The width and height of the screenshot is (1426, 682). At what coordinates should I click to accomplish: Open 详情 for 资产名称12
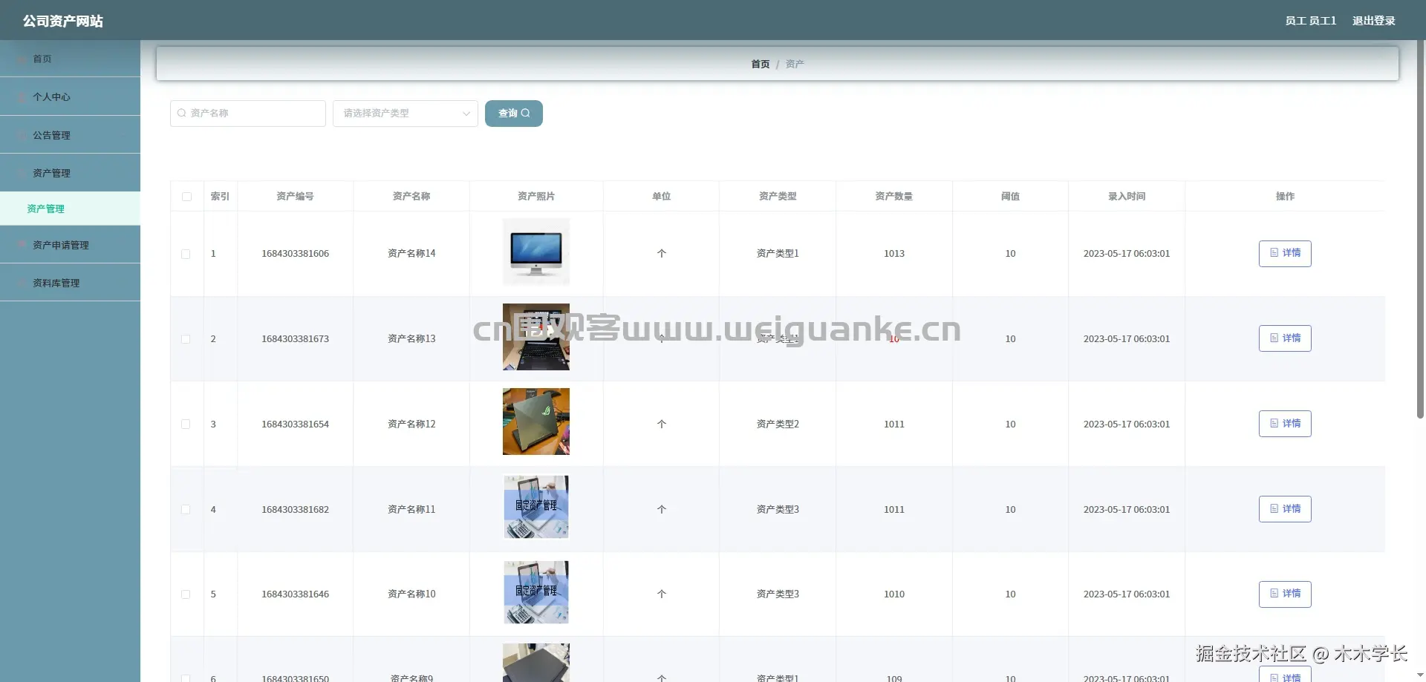(1285, 424)
